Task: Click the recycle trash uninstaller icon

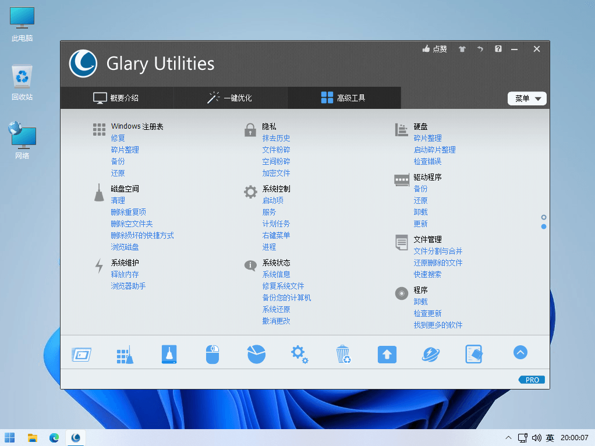Action: click(x=343, y=354)
